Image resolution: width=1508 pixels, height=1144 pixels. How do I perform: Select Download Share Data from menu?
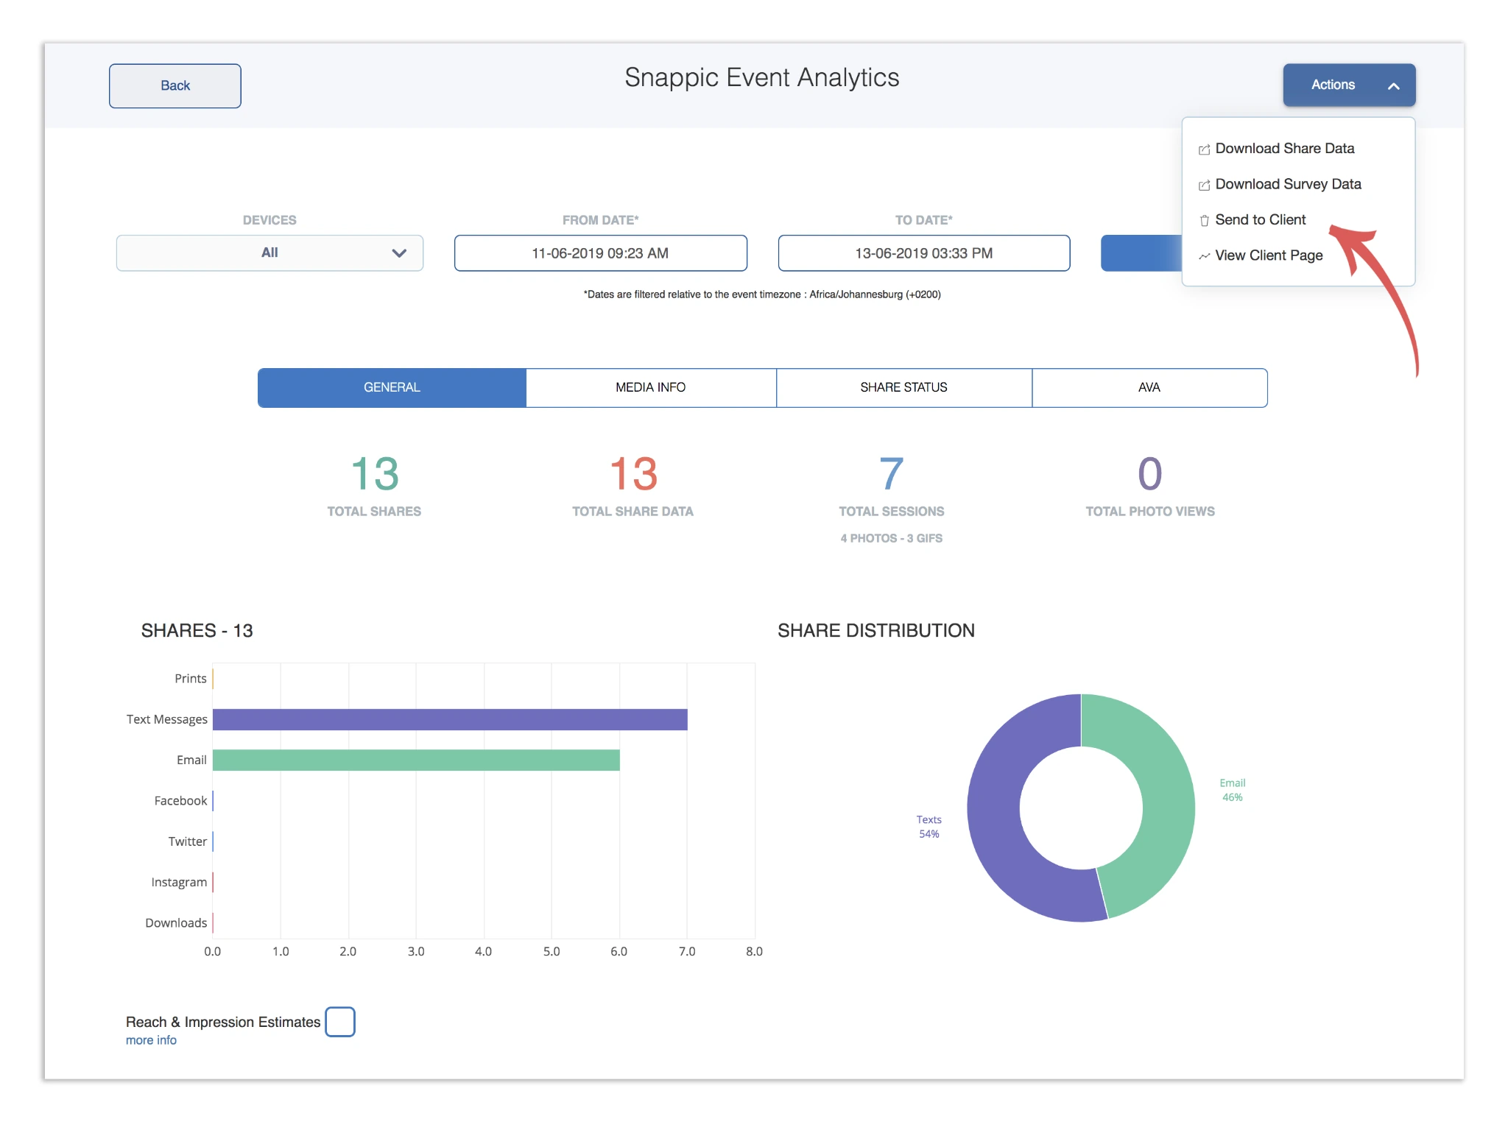[x=1284, y=149]
